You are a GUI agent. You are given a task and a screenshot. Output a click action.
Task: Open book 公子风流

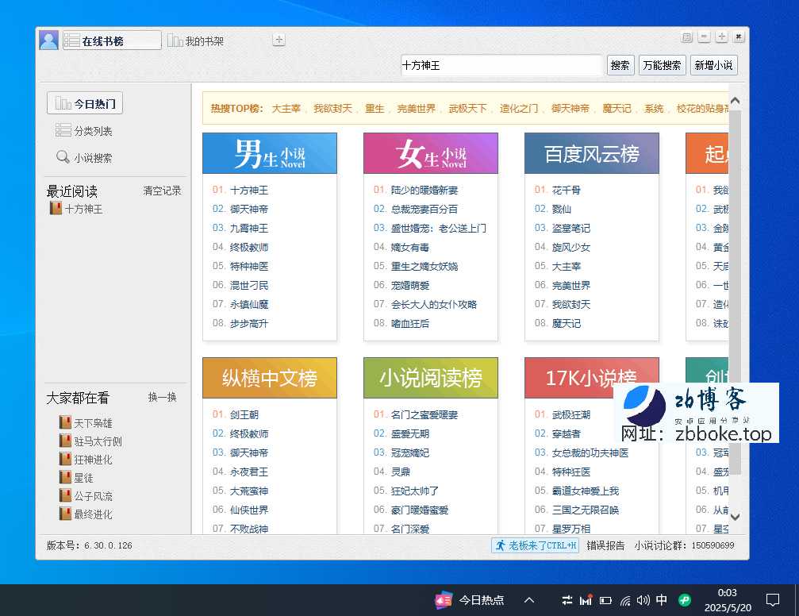(86, 496)
